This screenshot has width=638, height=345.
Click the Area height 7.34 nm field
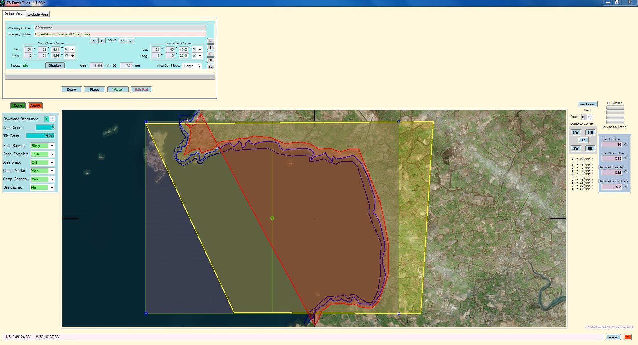(x=126, y=66)
